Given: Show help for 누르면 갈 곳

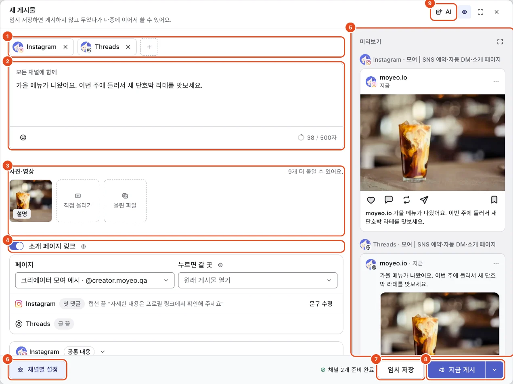Looking at the screenshot, I should tap(220, 265).
